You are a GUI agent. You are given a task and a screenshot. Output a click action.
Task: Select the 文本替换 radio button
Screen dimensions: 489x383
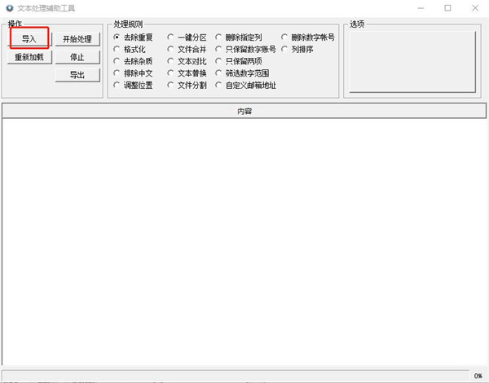click(x=171, y=73)
